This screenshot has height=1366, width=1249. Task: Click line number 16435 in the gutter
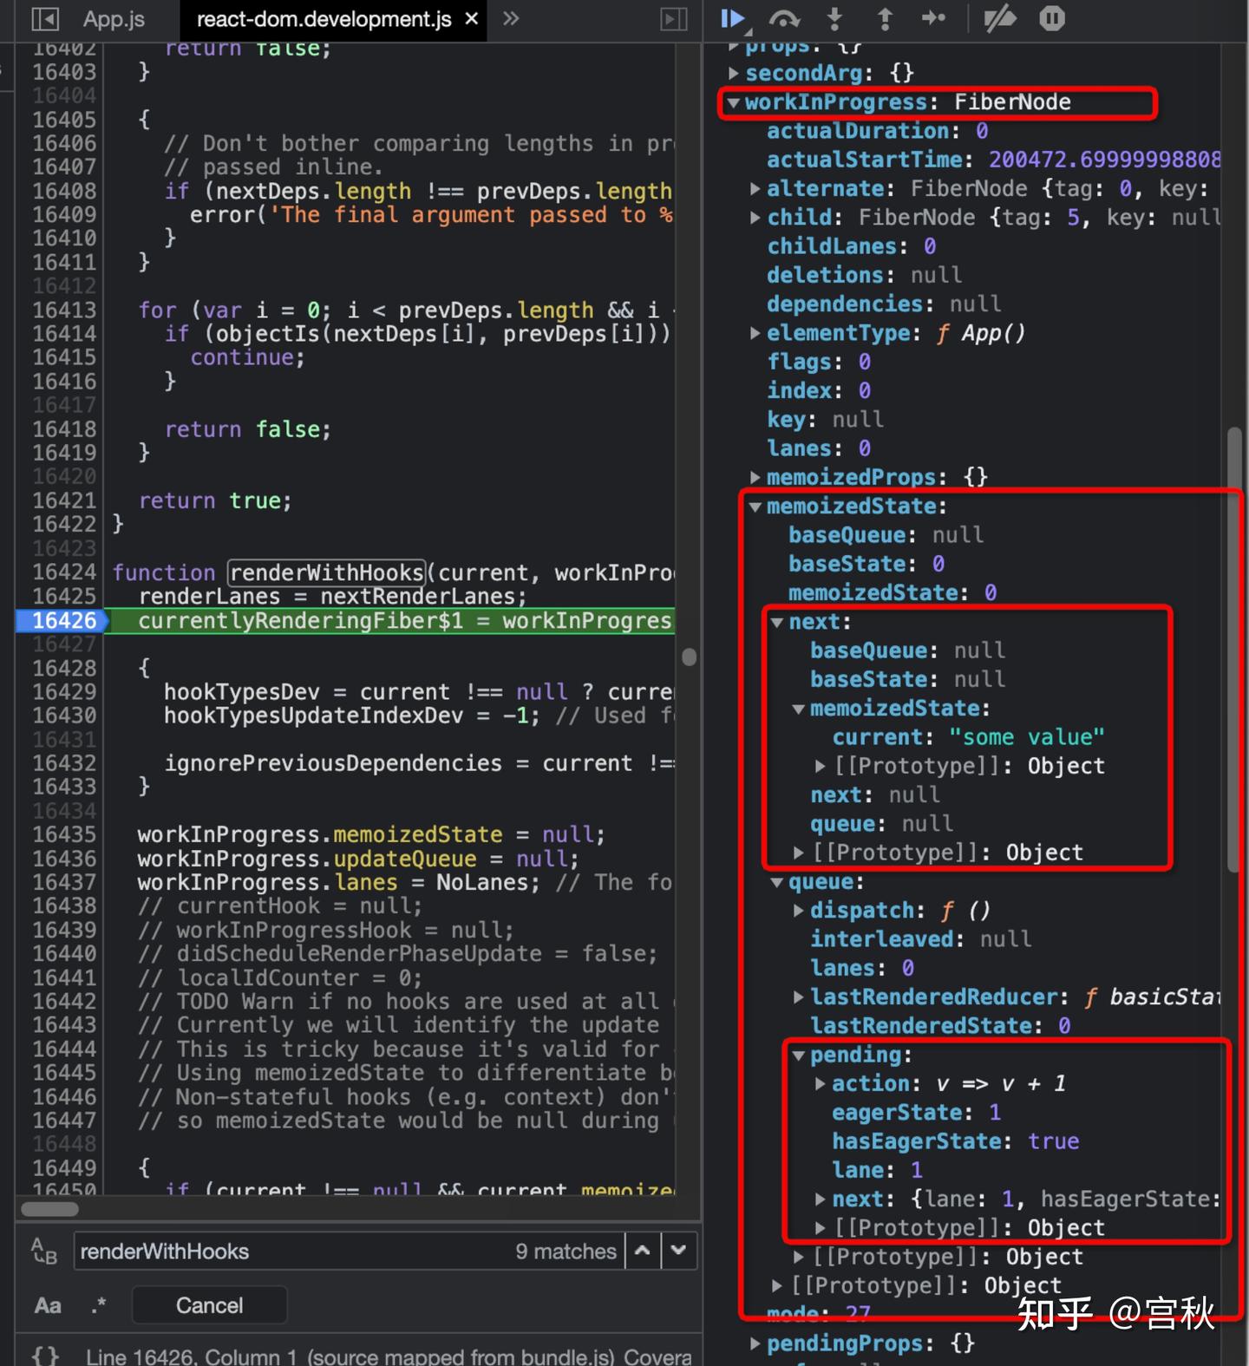click(x=64, y=834)
